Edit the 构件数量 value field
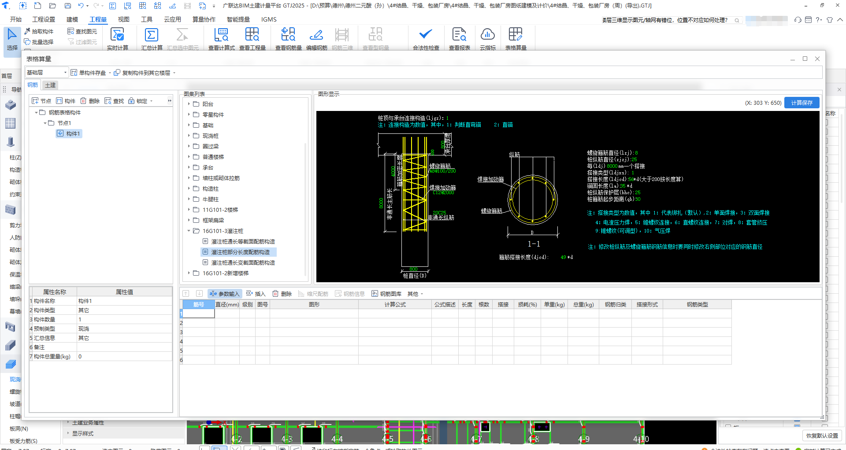 pos(124,320)
